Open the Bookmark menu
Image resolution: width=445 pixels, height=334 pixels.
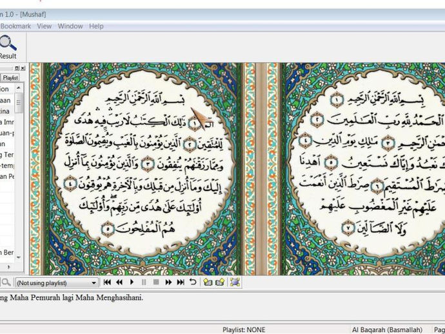tap(15, 26)
